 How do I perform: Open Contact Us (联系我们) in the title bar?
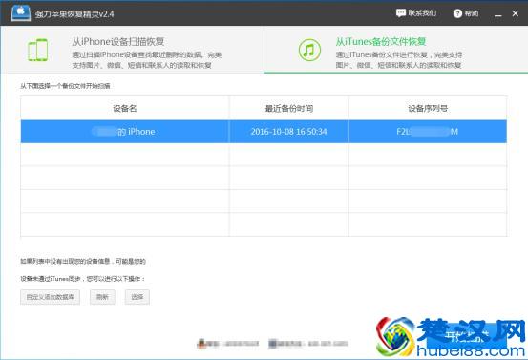click(x=416, y=13)
